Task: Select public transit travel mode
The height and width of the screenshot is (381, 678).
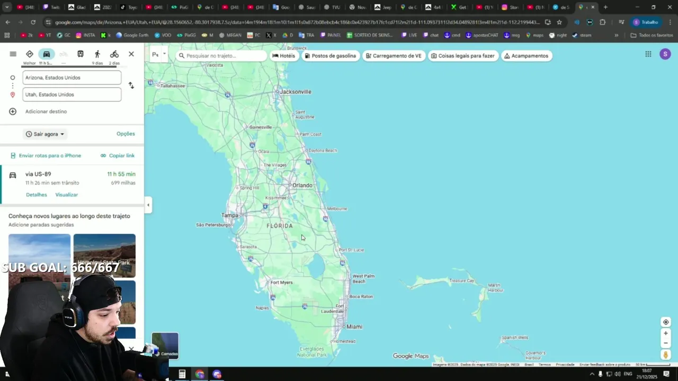Action: click(80, 54)
